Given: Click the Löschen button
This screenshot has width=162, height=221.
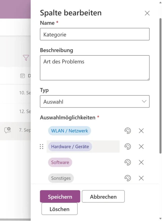Looking at the screenshot, I should point(59,209).
